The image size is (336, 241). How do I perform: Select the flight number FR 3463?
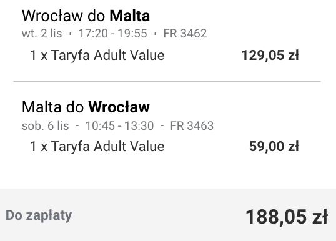pyautogui.click(x=192, y=125)
